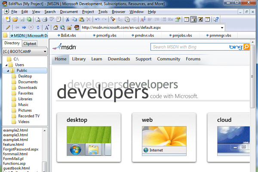Image resolution: width=258 pixels, height=172 pixels.
Task: Open the browser address dropdown arrow
Action: tap(222, 28)
